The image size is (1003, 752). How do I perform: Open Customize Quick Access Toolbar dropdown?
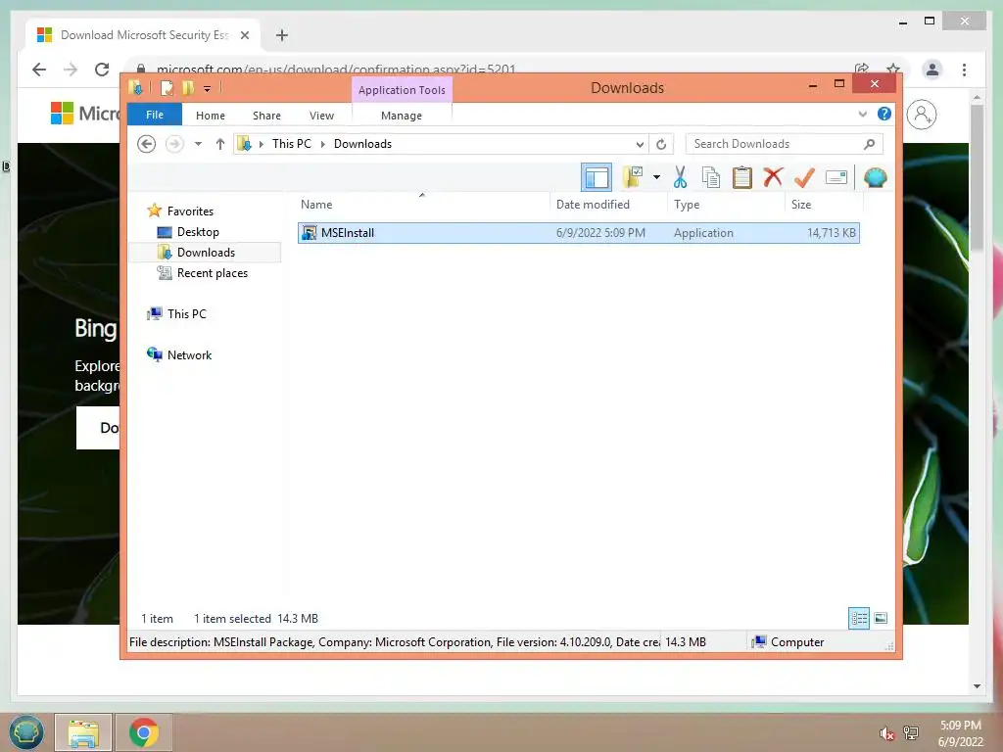click(207, 89)
